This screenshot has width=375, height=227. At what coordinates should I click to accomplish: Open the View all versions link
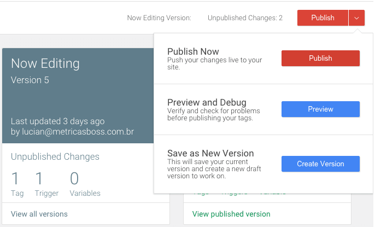(39, 214)
